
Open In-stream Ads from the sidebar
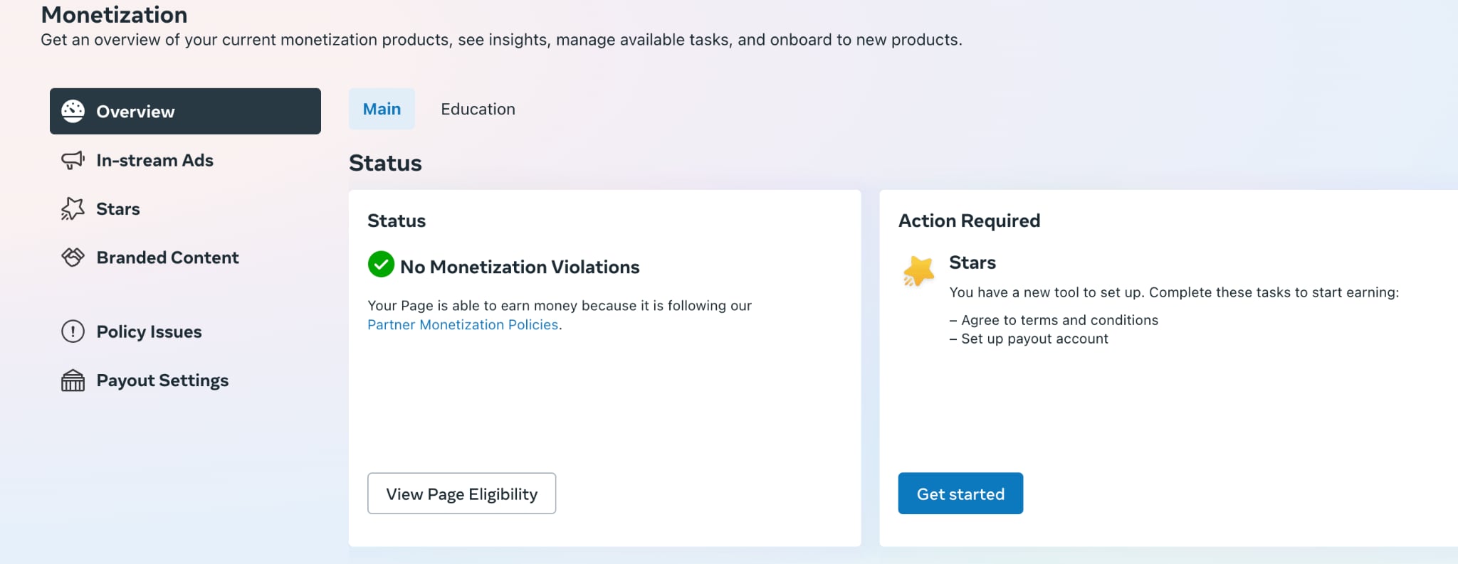click(154, 160)
